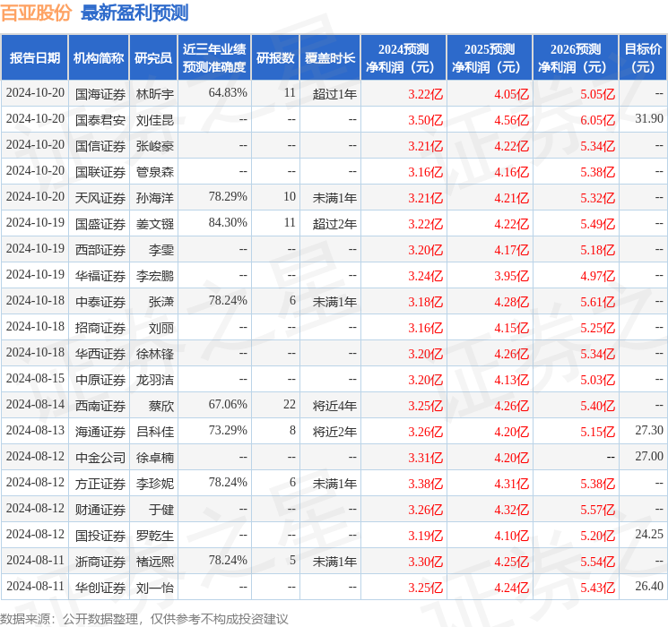Click the 2024预测净利润 column header
This screenshot has width=668, height=627.
tap(403, 58)
